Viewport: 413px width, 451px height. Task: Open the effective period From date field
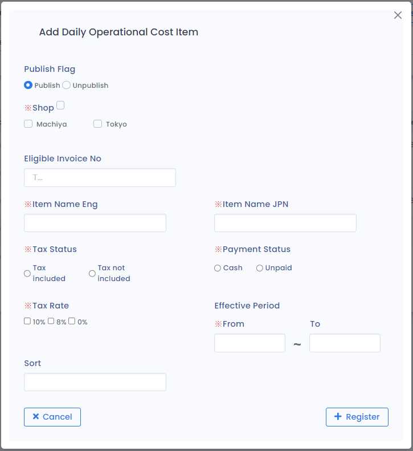coord(250,343)
